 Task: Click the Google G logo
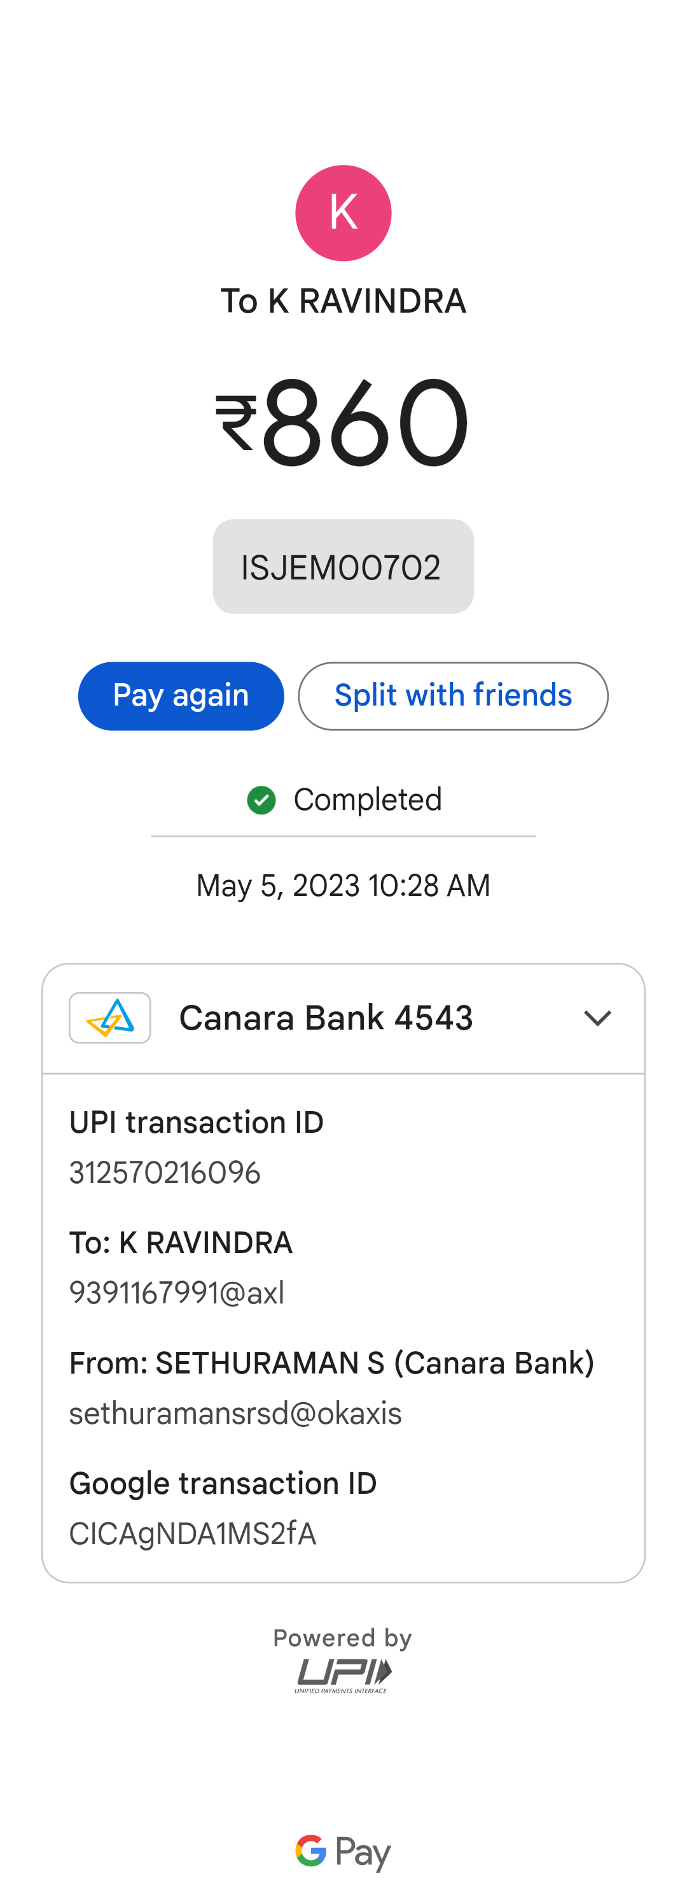(310, 1850)
